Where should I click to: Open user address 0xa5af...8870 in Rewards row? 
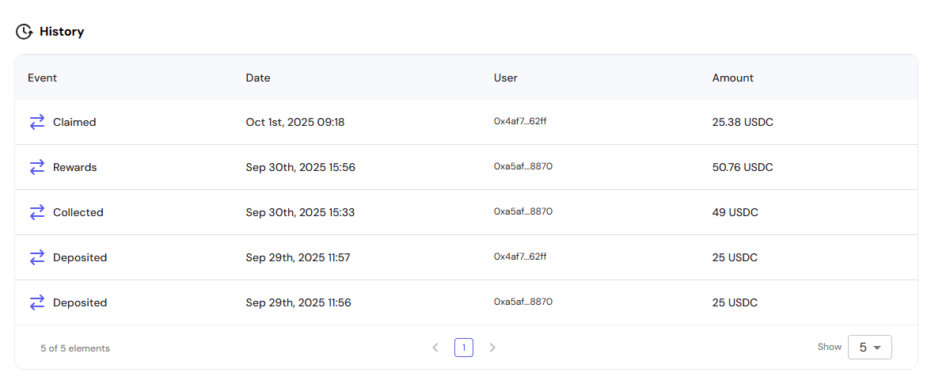pyautogui.click(x=522, y=167)
